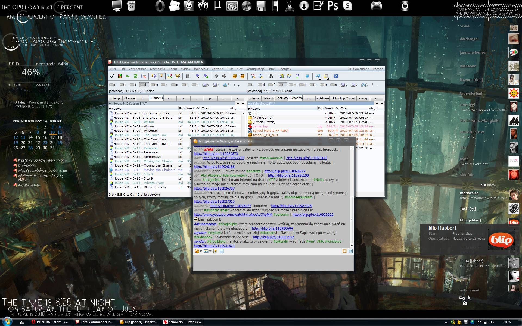Open left panel directory history dropdown arrow
The image size is (522, 326).
(243, 104)
